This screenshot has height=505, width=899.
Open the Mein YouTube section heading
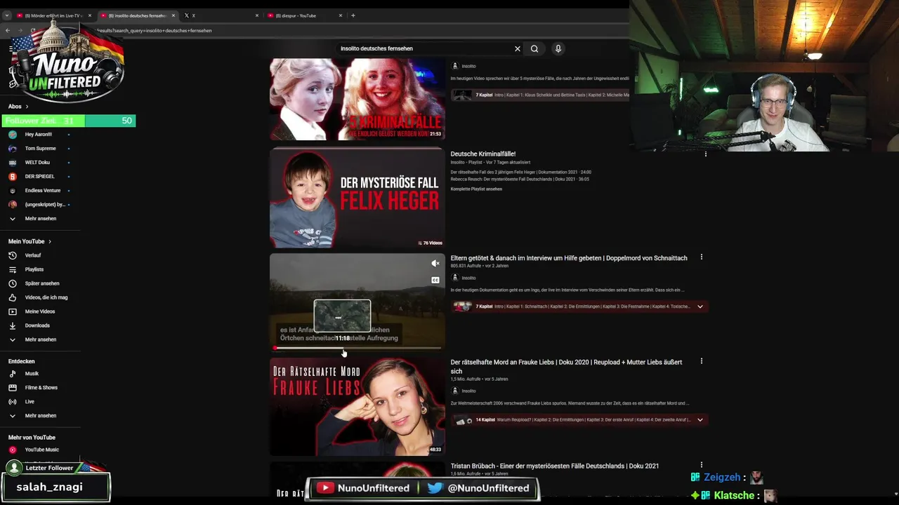pos(29,241)
